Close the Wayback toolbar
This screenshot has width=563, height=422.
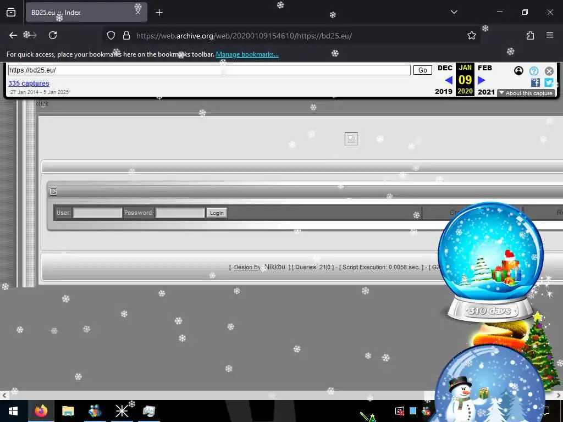549,71
